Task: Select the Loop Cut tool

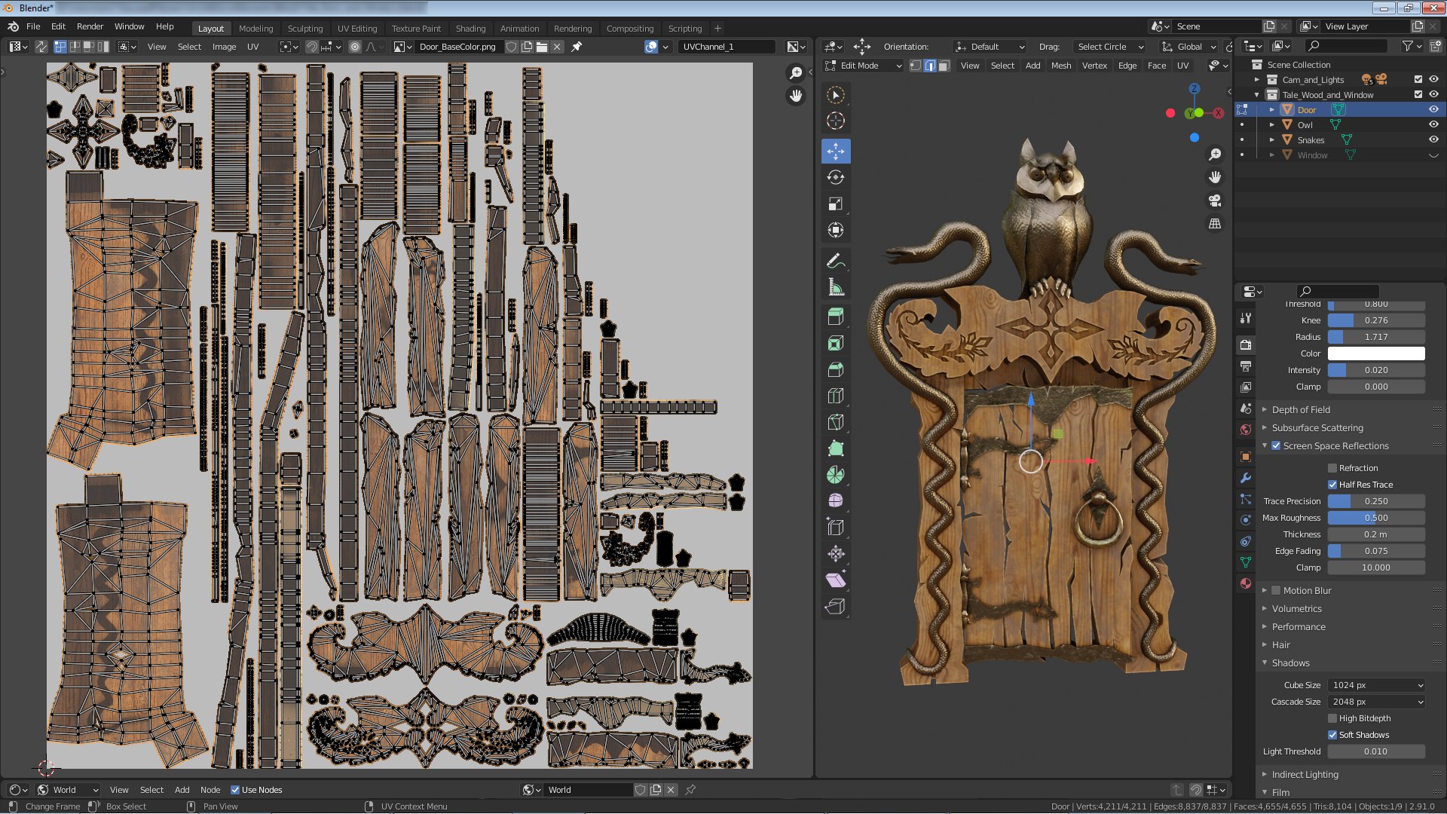Action: tap(835, 396)
